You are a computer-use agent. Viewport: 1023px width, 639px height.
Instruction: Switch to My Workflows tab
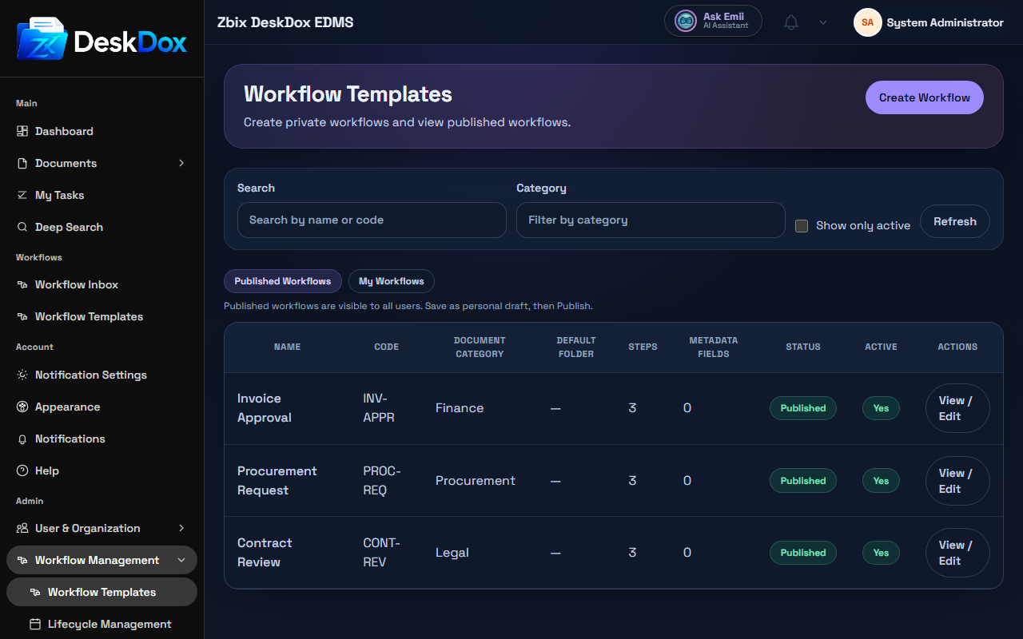pyautogui.click(x=392, y=281)
